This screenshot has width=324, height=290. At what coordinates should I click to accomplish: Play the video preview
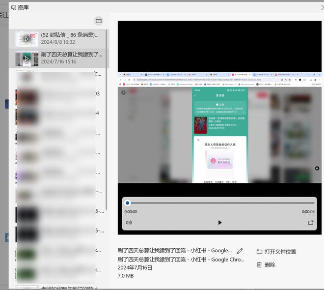(220, 223)
